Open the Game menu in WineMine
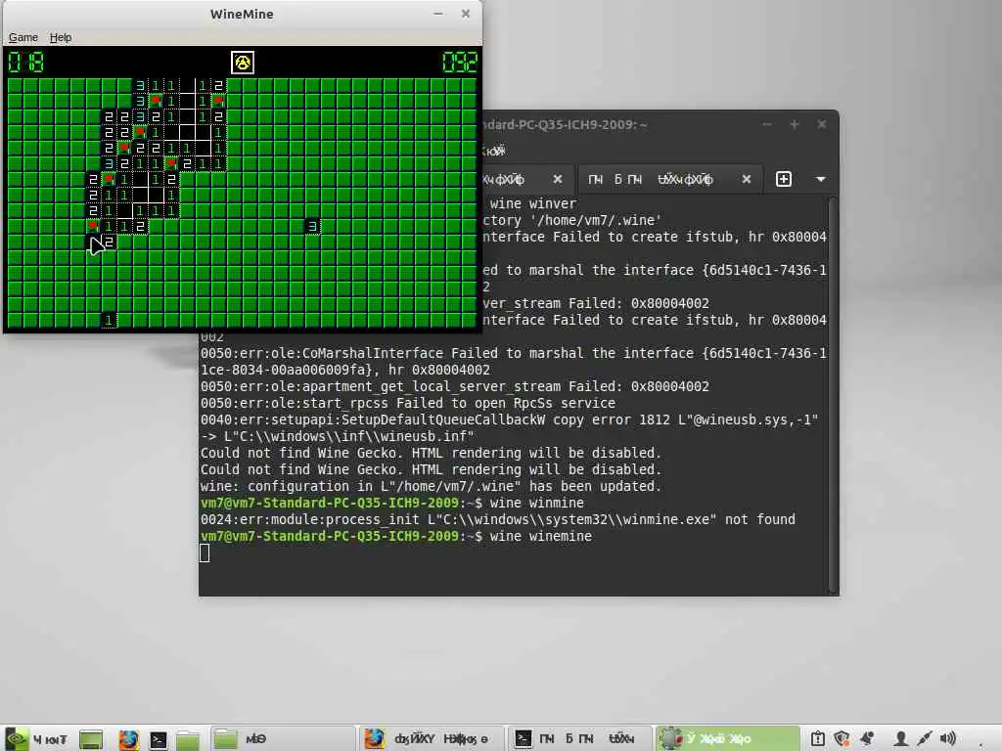Image resolution: width=1002 pixels, height=751 pixels. (x=23, y=38)
